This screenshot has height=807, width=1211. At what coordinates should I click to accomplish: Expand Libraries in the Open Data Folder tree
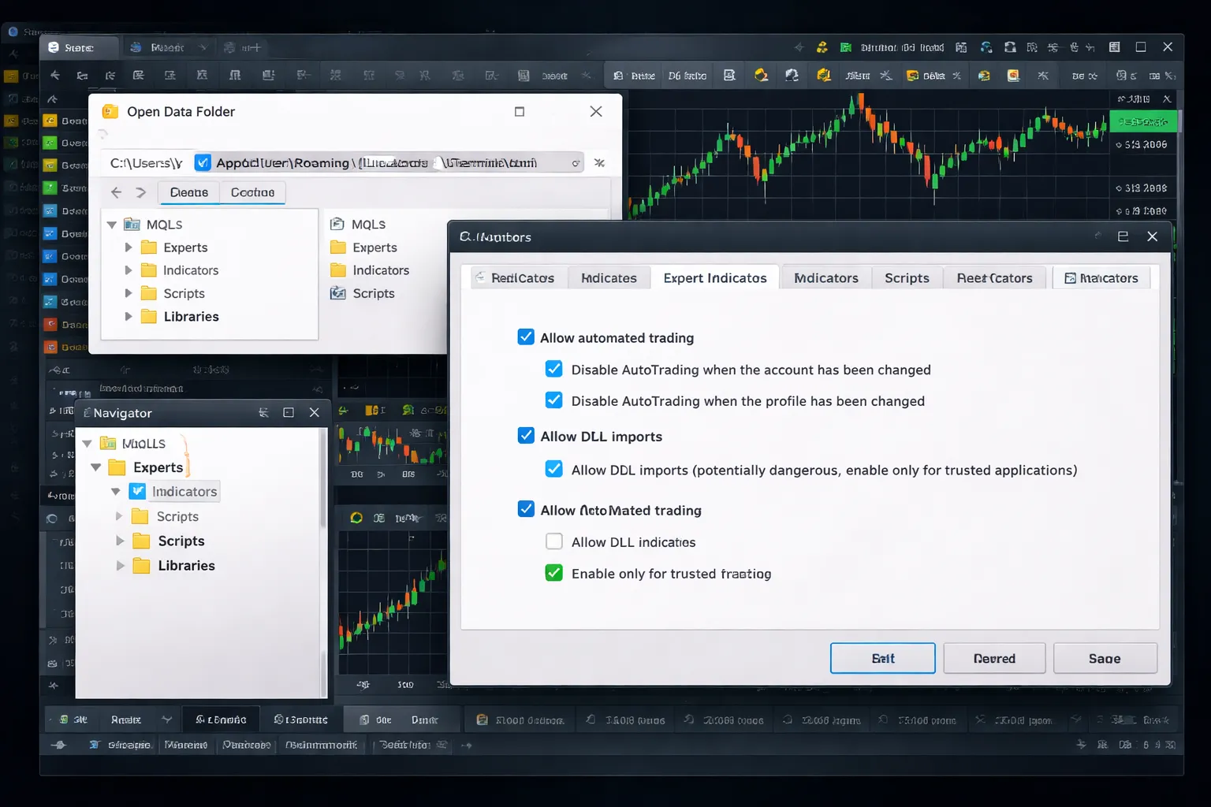pos(129,316)
